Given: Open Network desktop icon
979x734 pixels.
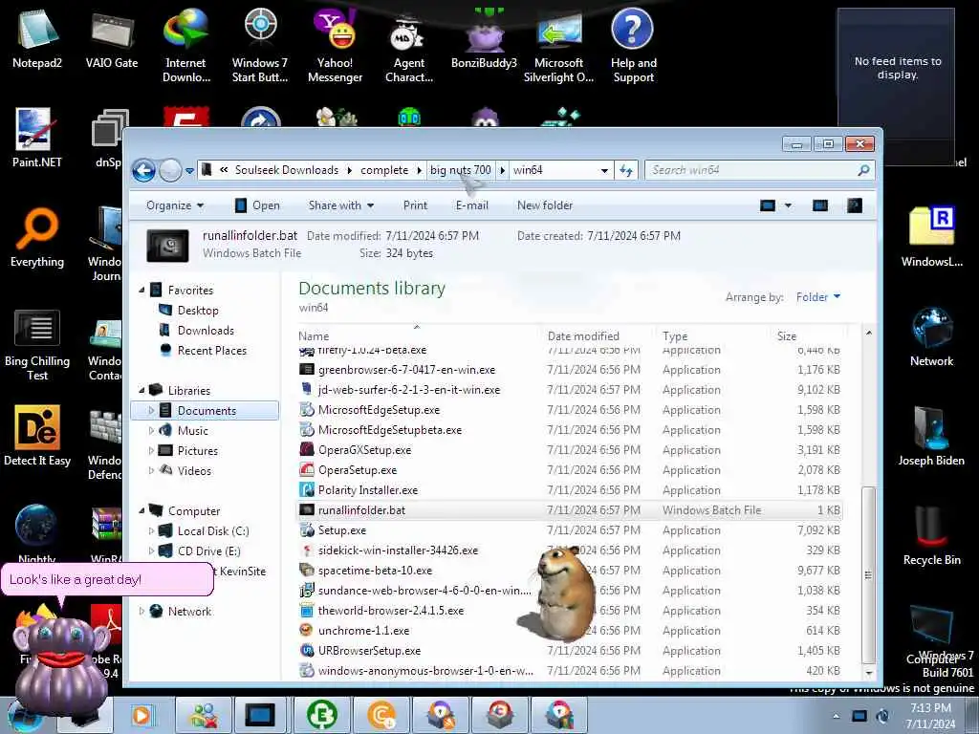Looking at the screenshot, I should coord(931,337).
